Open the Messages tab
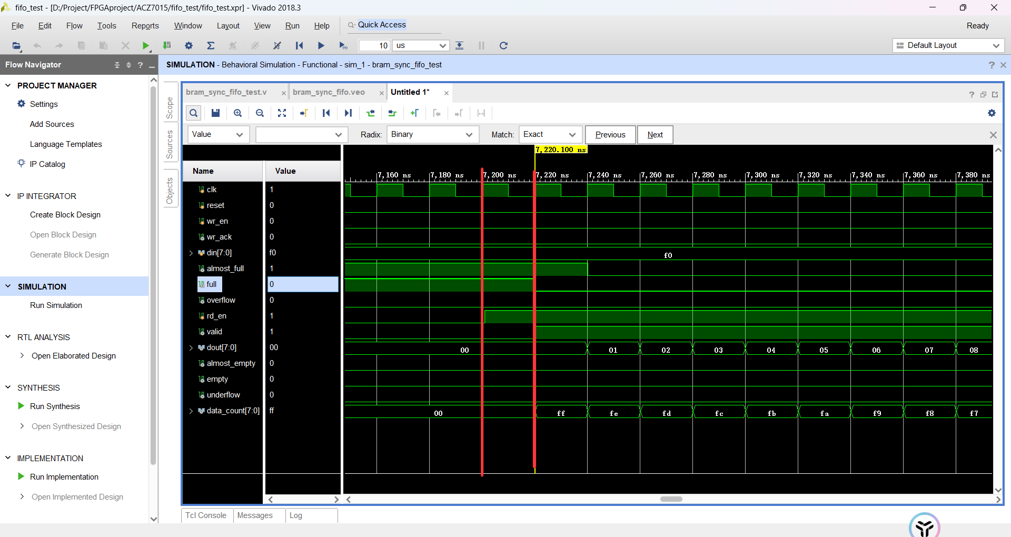The height and width of the screenshot is (537, 1011). coord(255,515)
